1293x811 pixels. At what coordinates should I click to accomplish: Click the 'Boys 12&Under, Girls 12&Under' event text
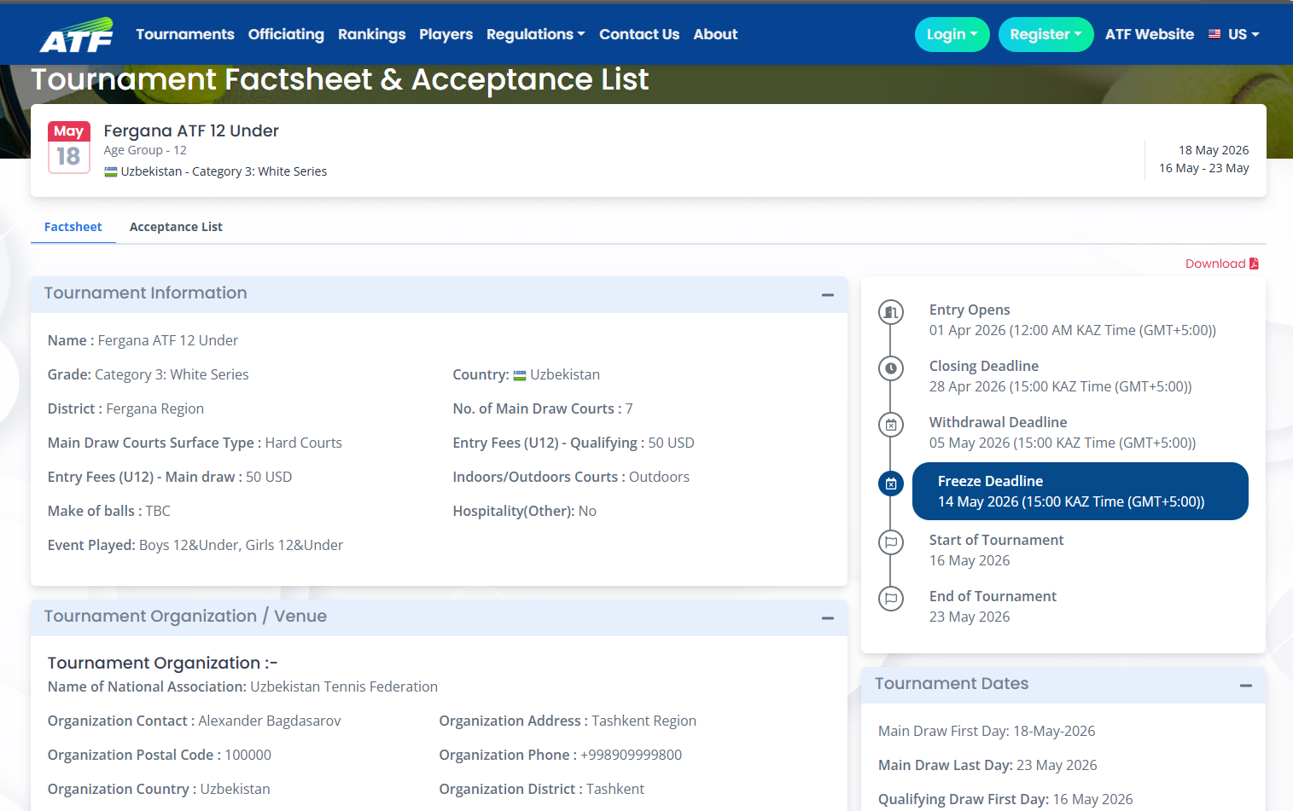coord(242,545)
